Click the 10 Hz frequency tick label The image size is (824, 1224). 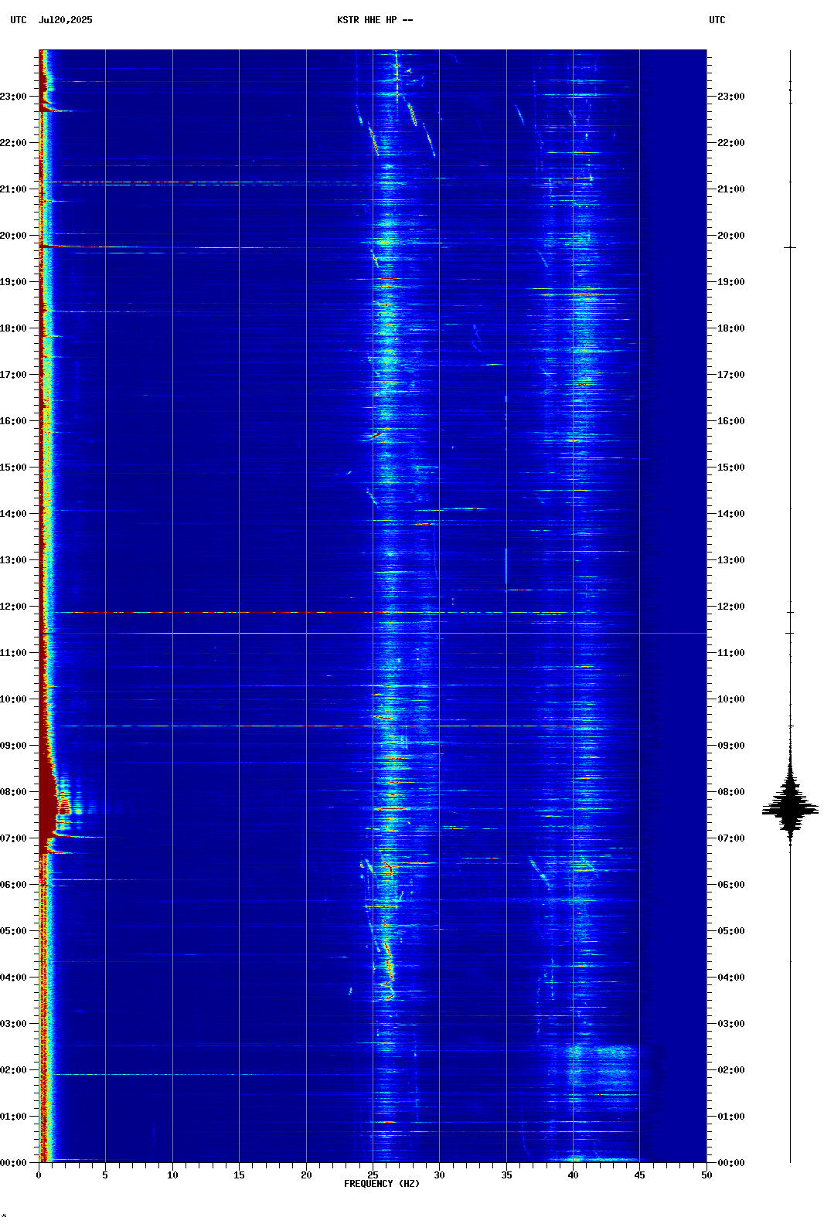point(172,1175)
